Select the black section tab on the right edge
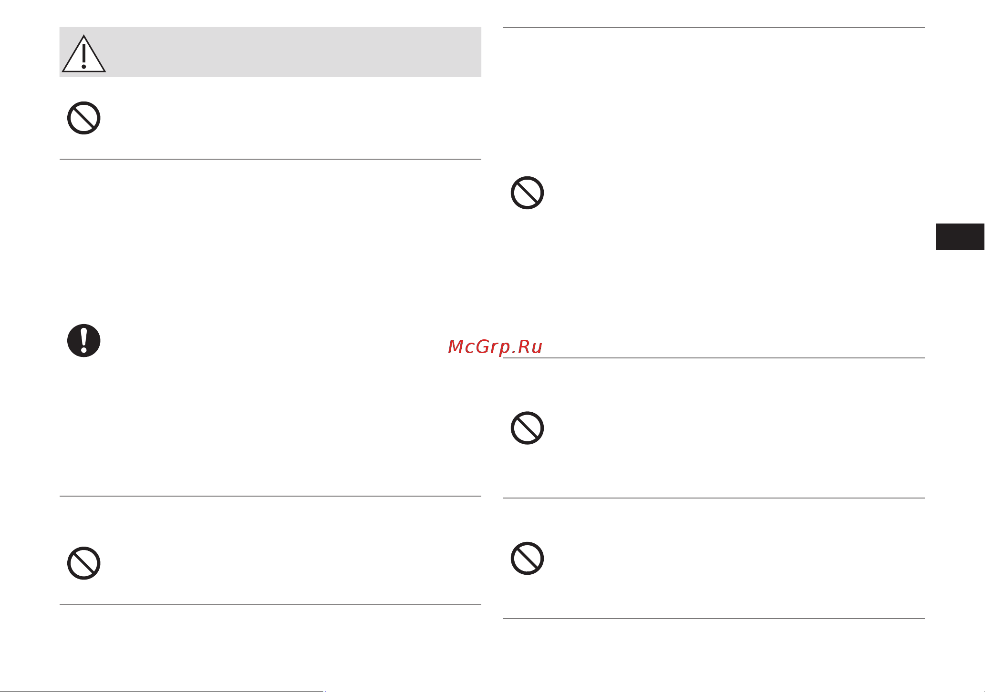This screenshot has width=985, height=692. (x=960, y=237)
